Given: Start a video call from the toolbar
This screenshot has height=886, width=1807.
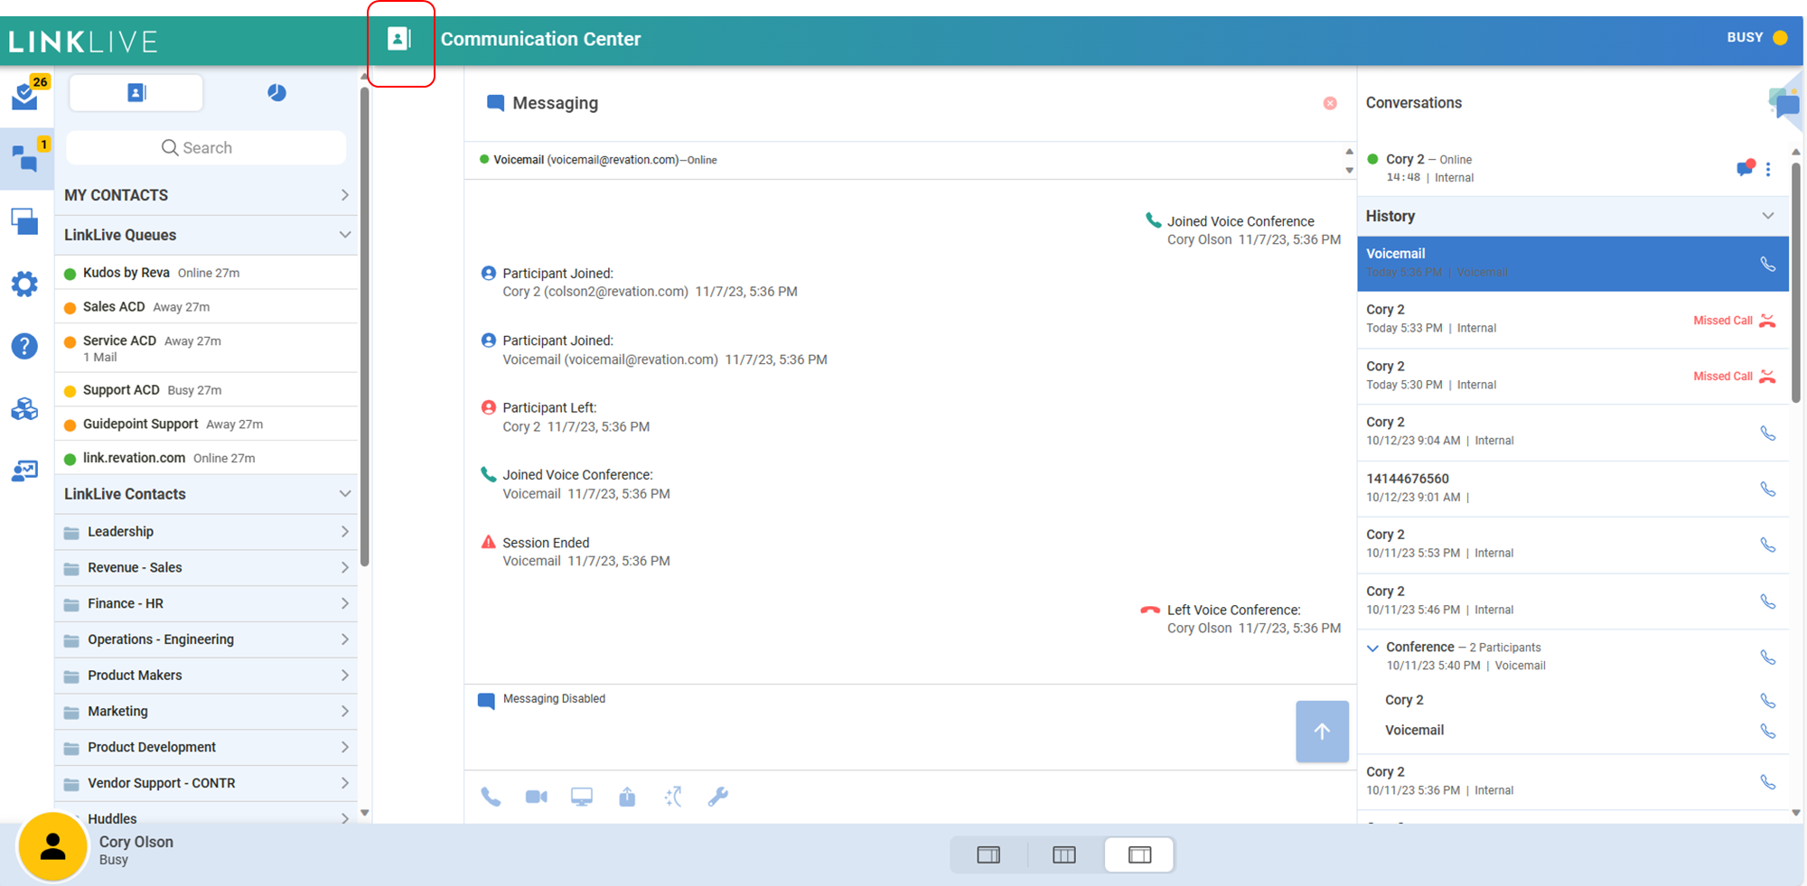Looking at the screenshot, I should click(536, 797).
